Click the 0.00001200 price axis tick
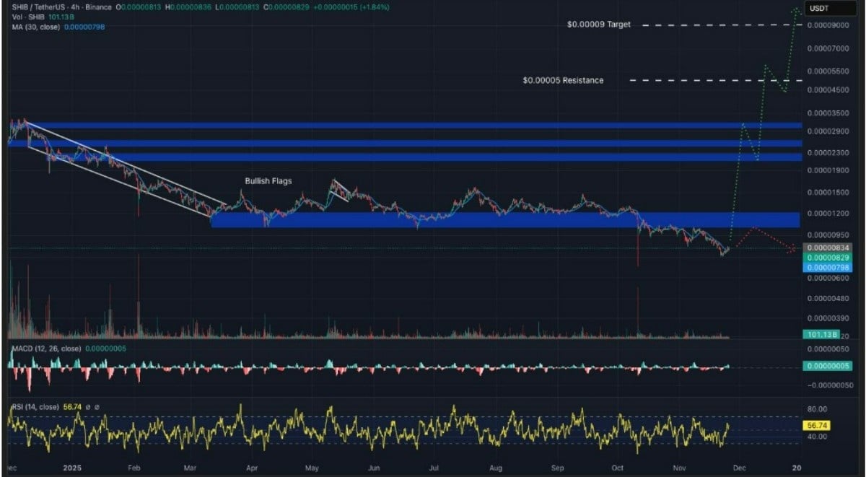The image size is (866, 477). tap(828, 214)
